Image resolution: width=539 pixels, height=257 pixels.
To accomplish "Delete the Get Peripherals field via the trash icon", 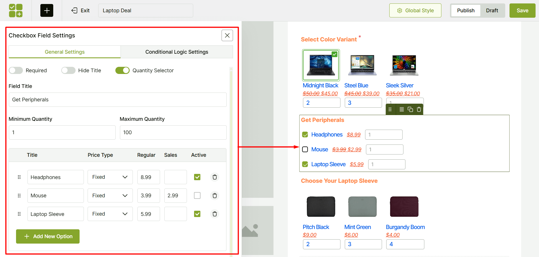I will 419,109.
